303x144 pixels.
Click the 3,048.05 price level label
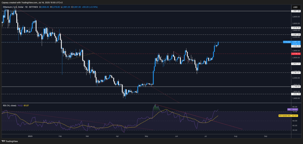(x=296, y=46)
